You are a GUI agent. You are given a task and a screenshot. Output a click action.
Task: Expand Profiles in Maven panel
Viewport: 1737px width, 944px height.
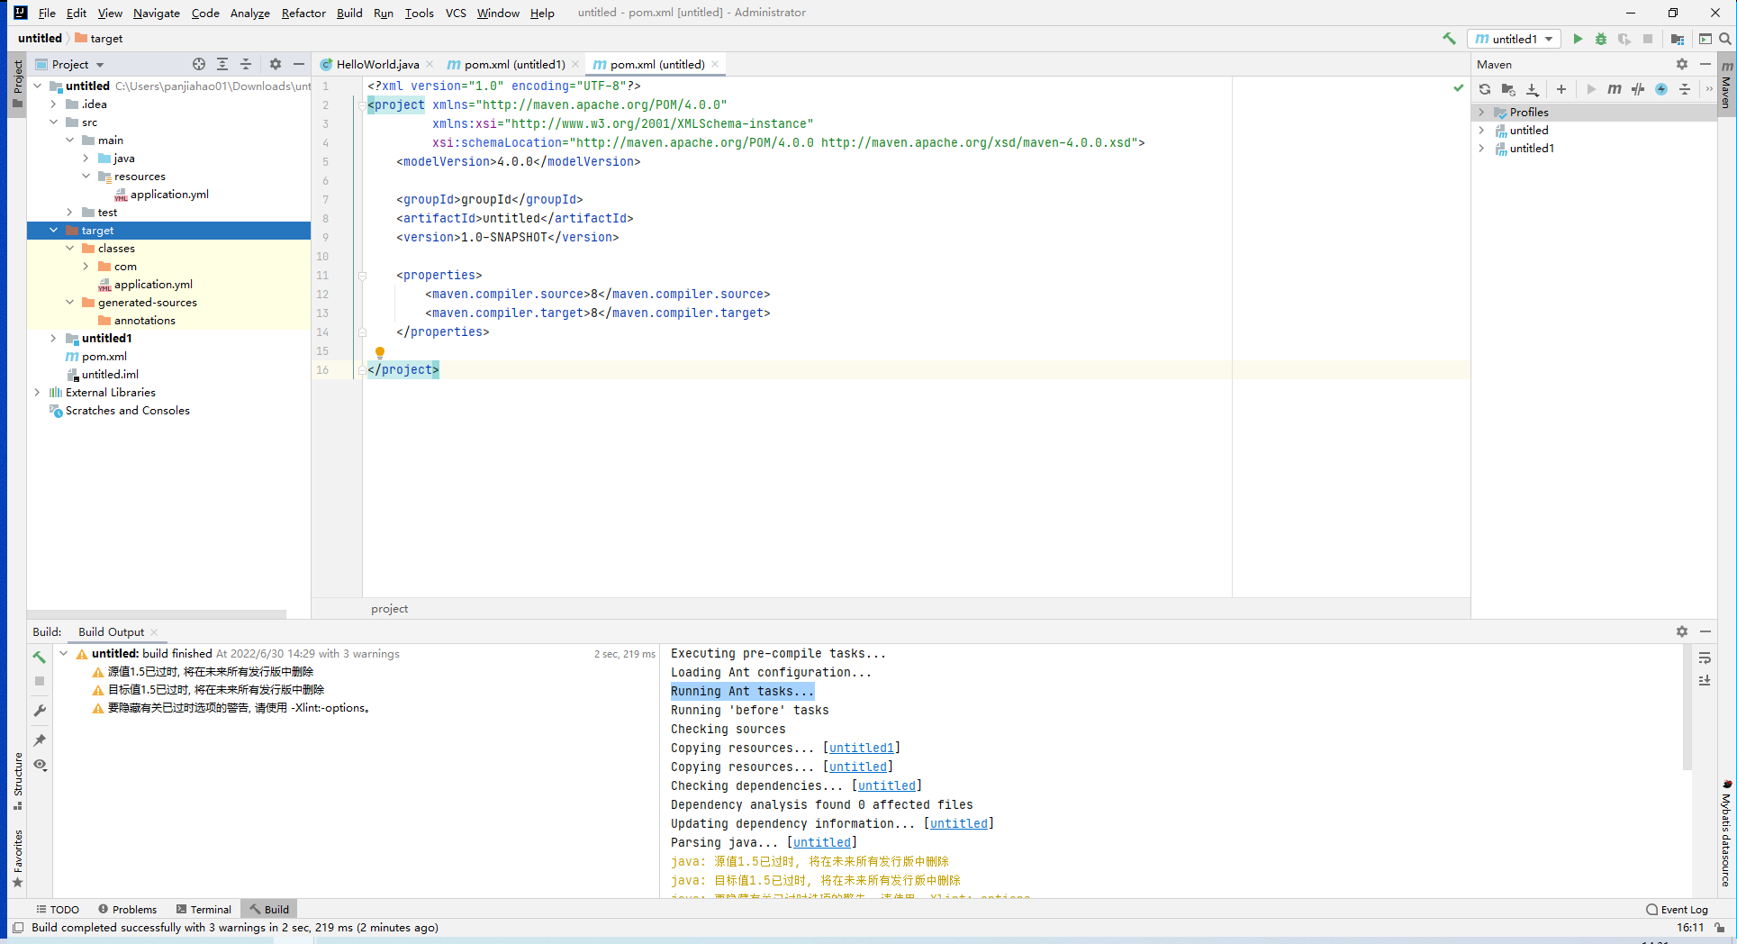pyautogui.click(x=1481, y=113)
